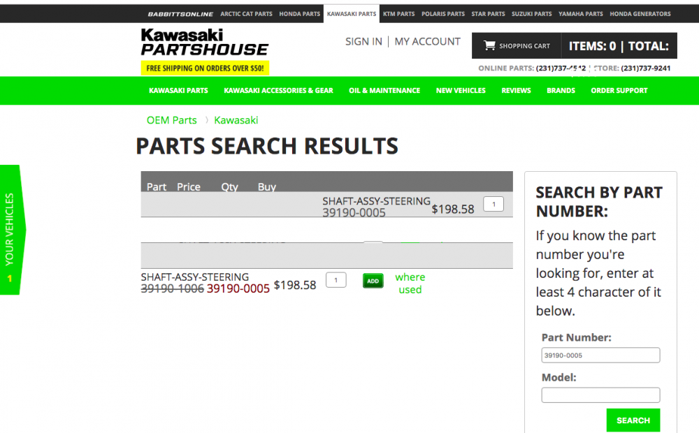Select replacement part number 39190-0005 in red
This screenshot has width=699, height=433.
coord(238,288)
